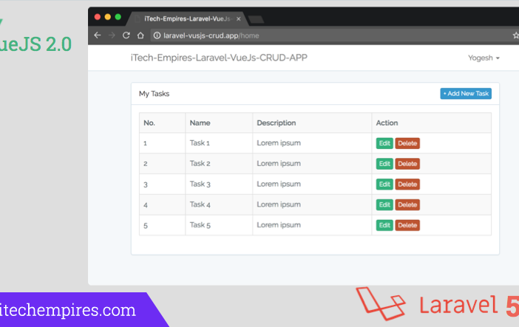Click Lorem ipsum in Task 1 row
Viewport: 519px width, 327px height.
pyautogui.click(x=279, y=143)
